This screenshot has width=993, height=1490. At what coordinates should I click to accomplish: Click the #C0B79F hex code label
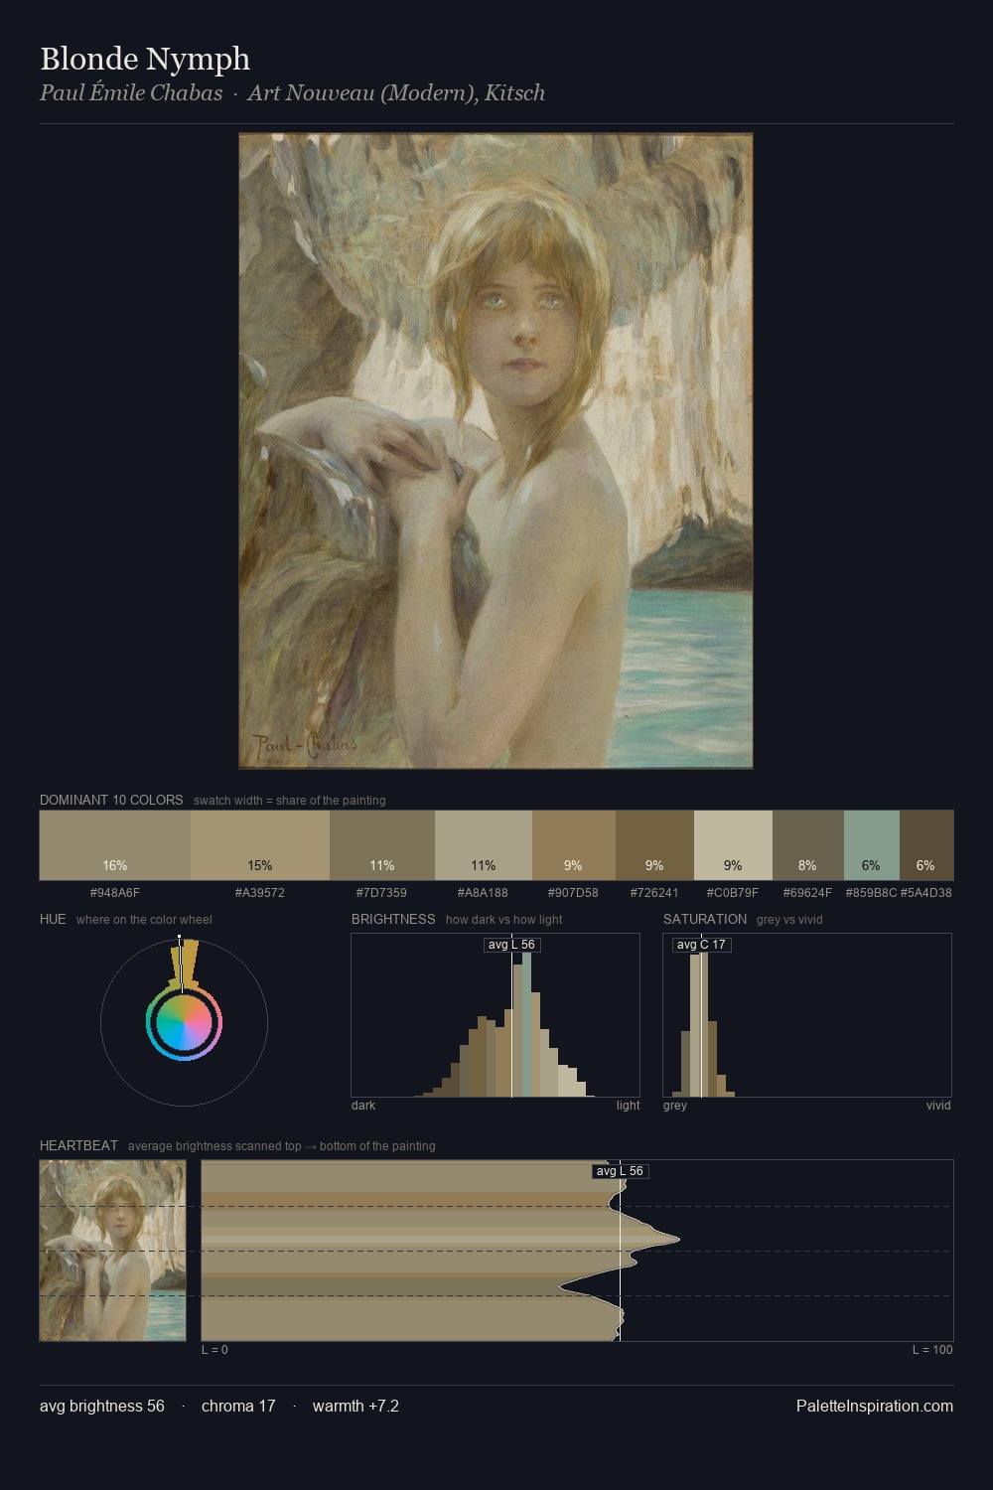(x=732, y=893)
